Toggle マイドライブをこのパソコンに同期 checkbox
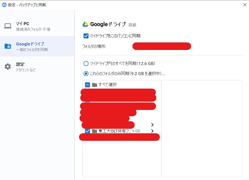The image size is (249, 180). (86, 36)
